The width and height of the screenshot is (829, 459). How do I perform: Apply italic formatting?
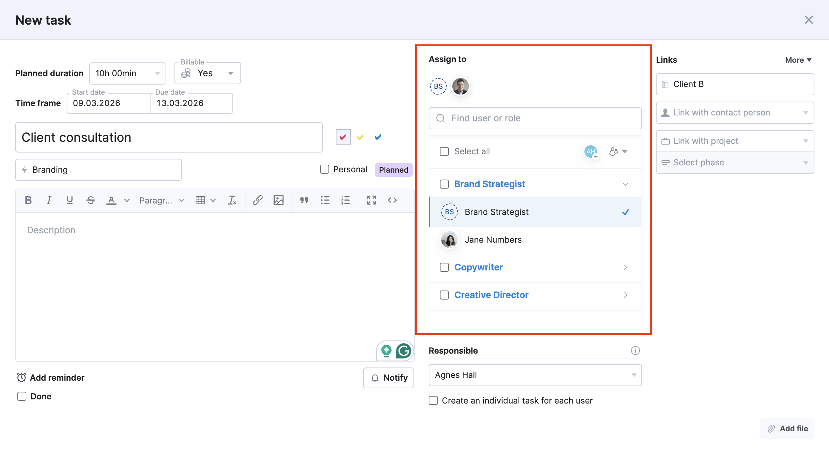click(x=49, y=200)
